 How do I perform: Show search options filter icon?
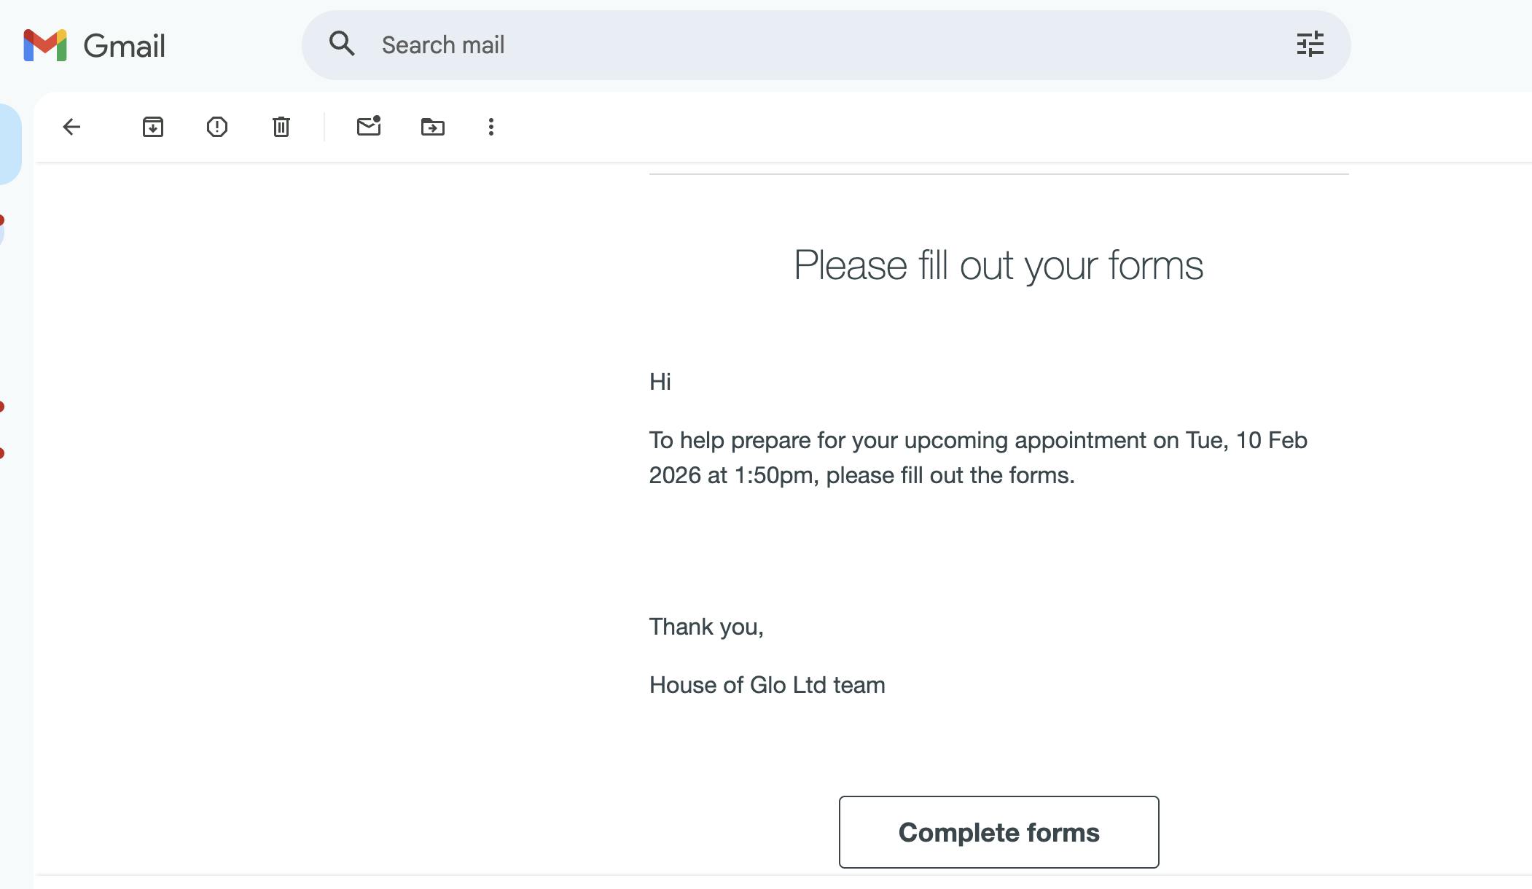pyautogui.click(x=1310, y=44)
